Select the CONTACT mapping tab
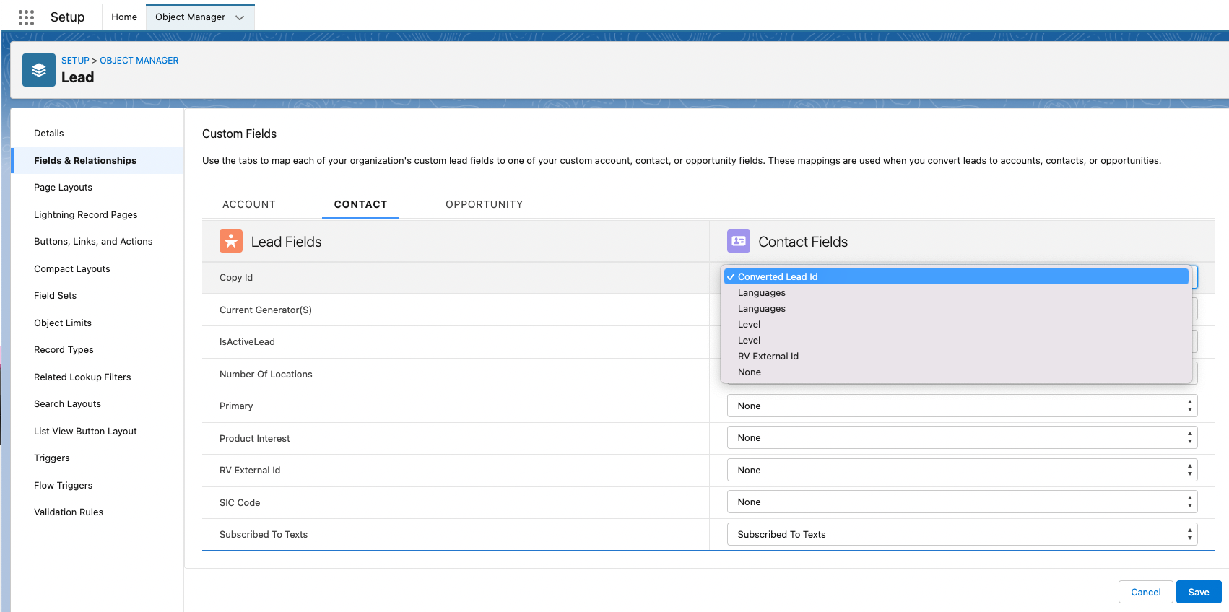The width and height of the screenshot is (1229, 612). coord(360,204)
